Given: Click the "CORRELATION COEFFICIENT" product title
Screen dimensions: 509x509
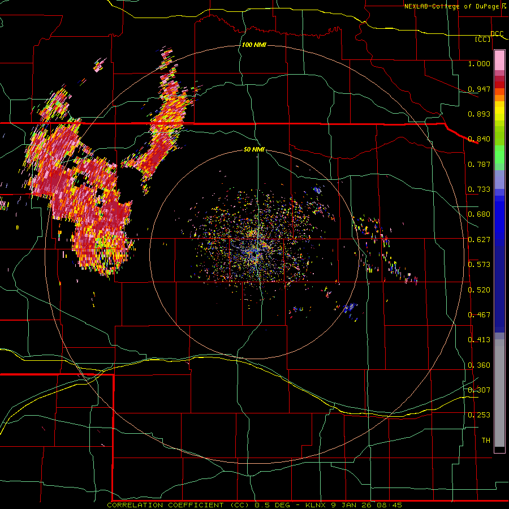Looking at the screenshot, I should point(165,505).
